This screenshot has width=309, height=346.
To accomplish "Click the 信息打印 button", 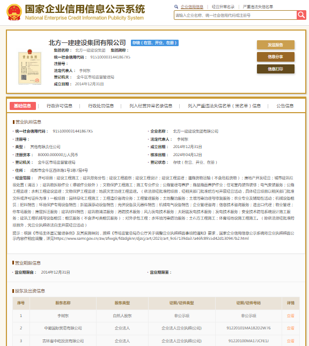I will pos(275,69).
